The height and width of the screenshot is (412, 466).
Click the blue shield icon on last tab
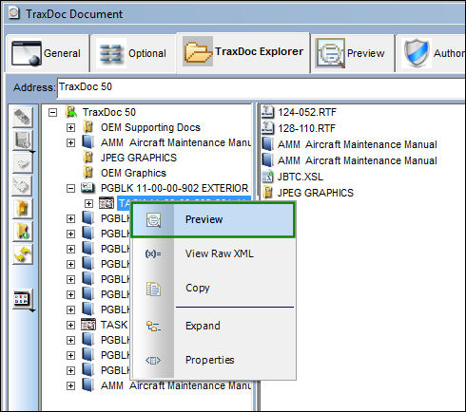pyautogui.click(x=417, y=53)
